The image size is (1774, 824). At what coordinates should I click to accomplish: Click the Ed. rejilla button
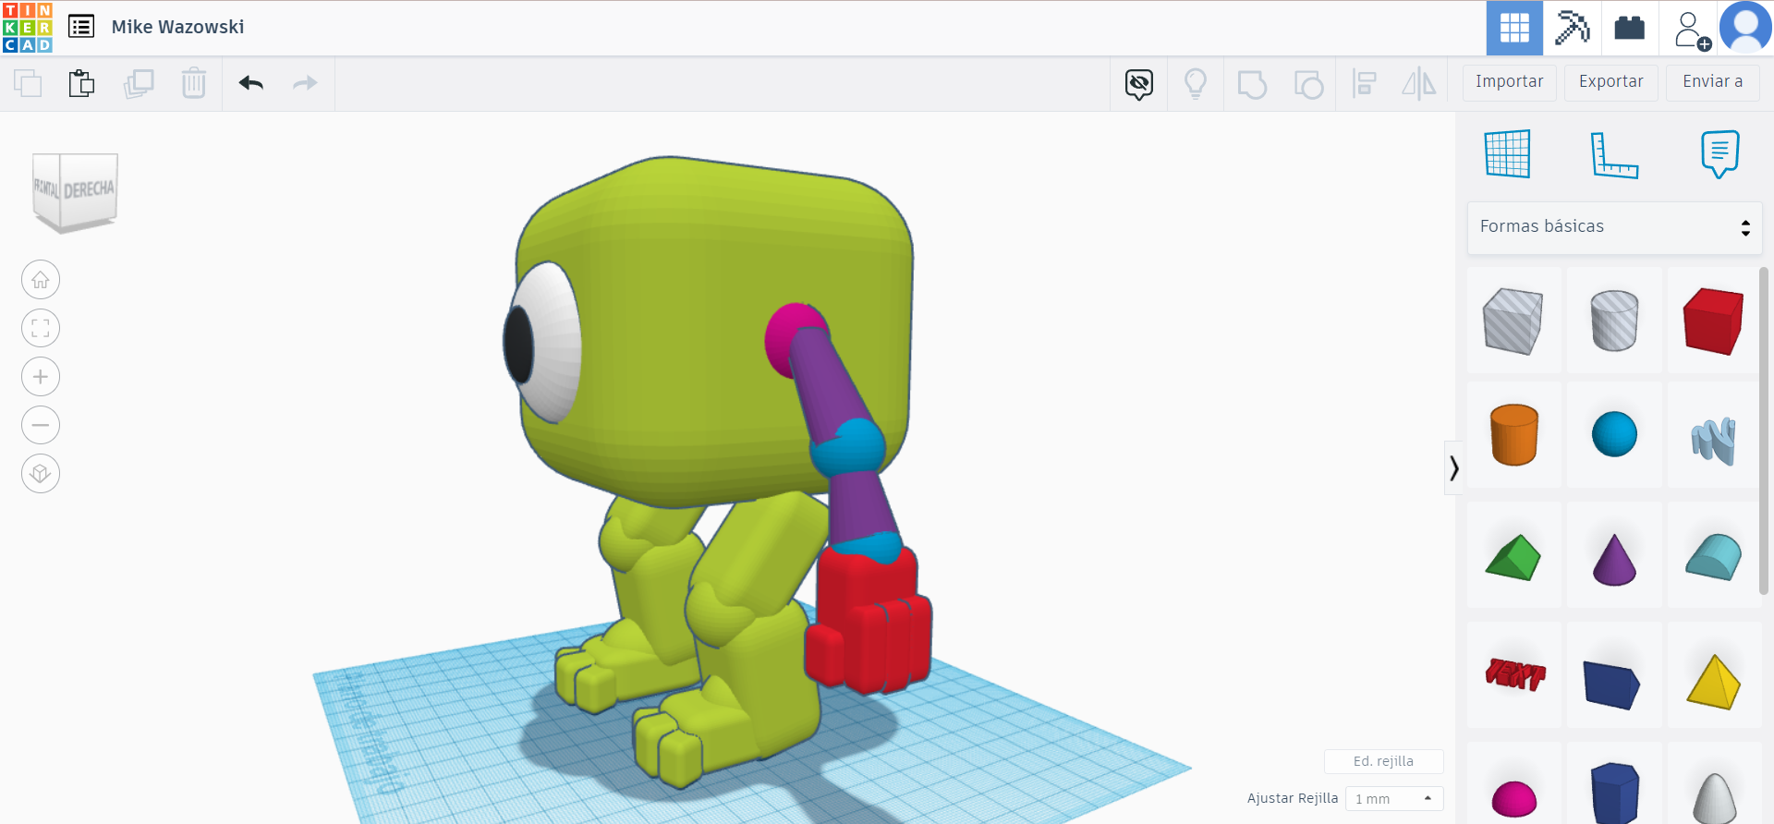(1383, 761)
